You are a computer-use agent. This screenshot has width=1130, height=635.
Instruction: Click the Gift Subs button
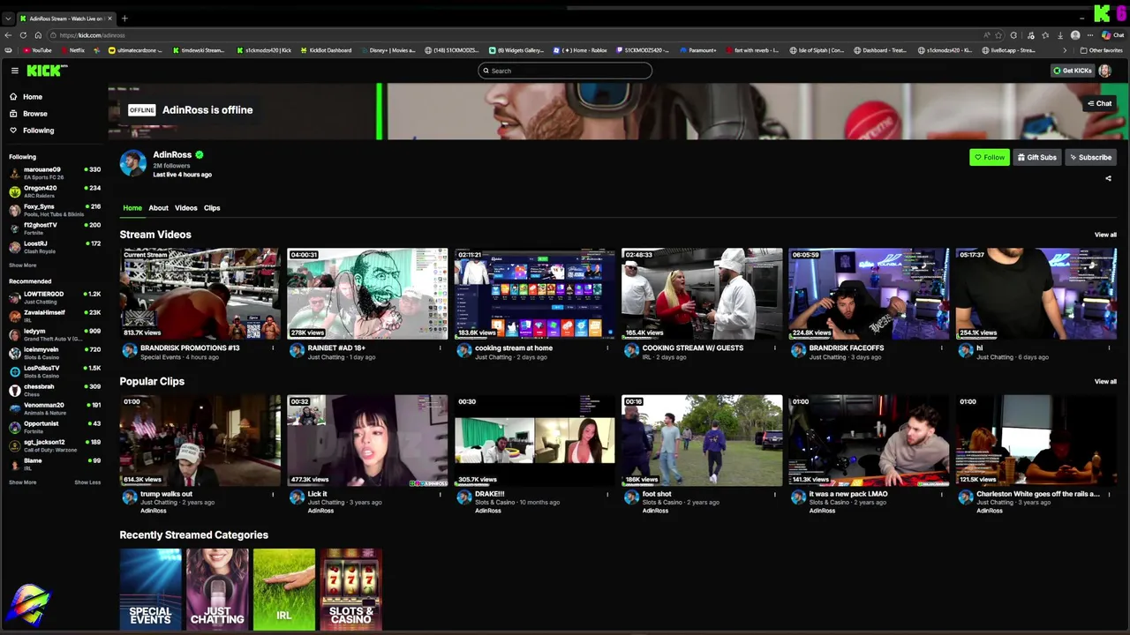pyautogui.click(x=1036, y=157)
